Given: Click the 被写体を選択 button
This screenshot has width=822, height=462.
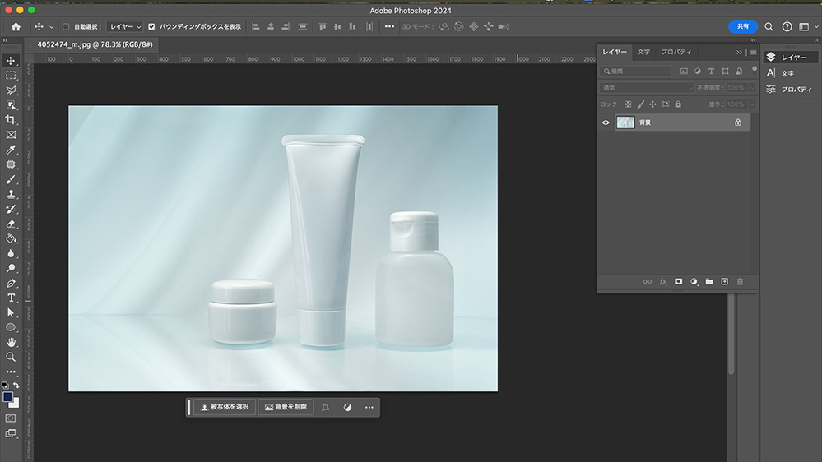Looking at the screenshot, I should (224, 407).
